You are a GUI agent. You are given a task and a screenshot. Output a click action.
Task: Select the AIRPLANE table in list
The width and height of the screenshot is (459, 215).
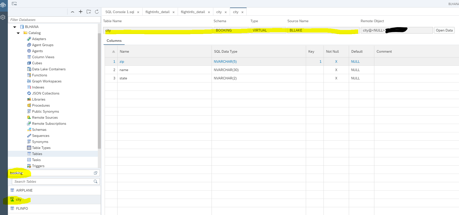tap(24, 190)
